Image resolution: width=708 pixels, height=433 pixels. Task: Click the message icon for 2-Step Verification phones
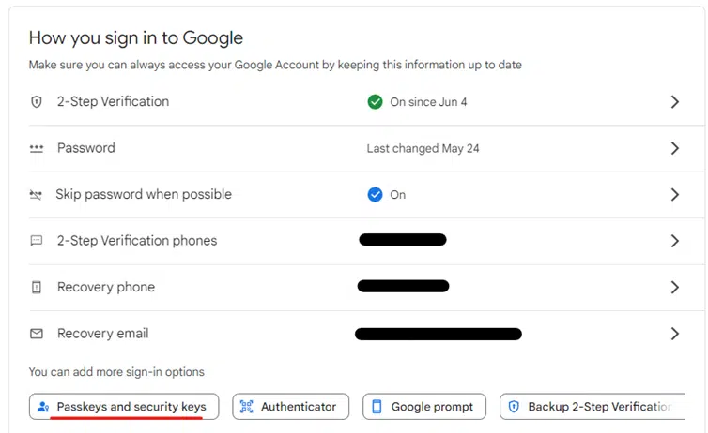click(36, 241)
